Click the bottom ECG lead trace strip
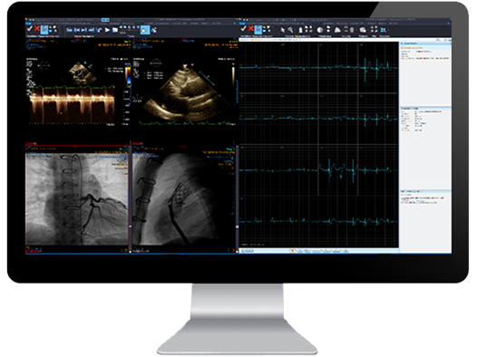Viewport: 477px width, 357px height. click(x=318, y=221)
